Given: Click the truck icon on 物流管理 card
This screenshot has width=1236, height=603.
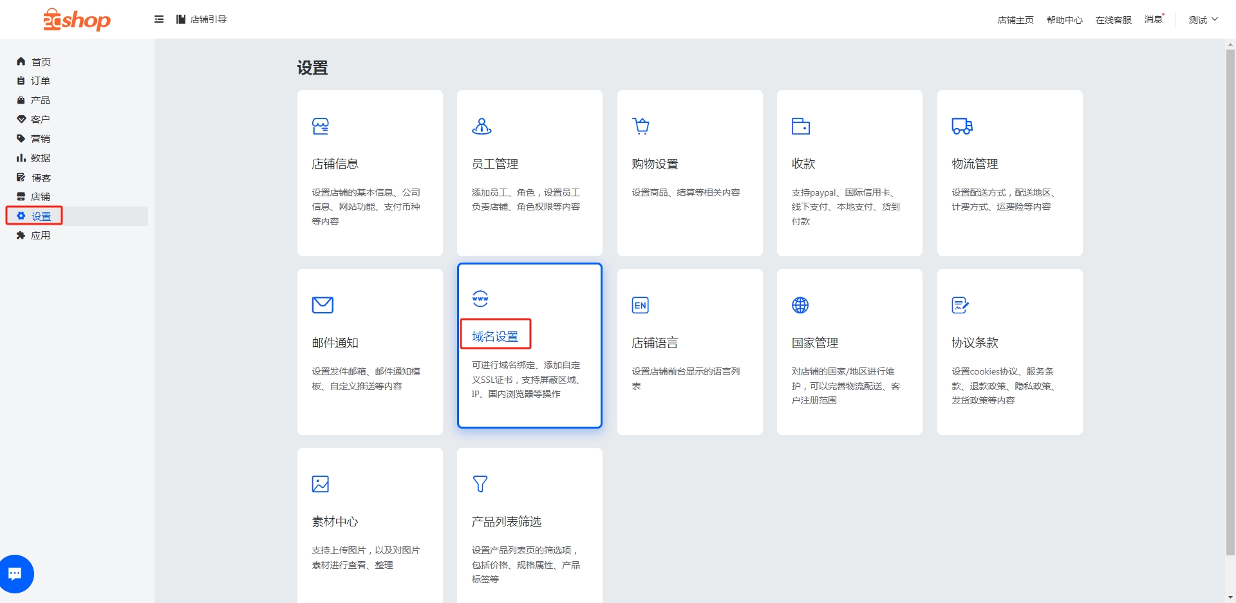Looking at the screenshot, I should (962, 126).
